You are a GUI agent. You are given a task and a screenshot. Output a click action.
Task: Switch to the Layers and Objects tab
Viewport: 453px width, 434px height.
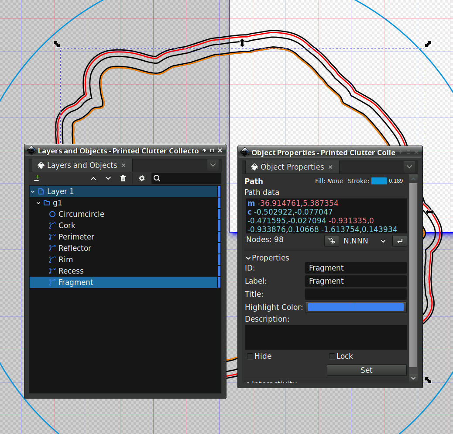tap(81, 165)
